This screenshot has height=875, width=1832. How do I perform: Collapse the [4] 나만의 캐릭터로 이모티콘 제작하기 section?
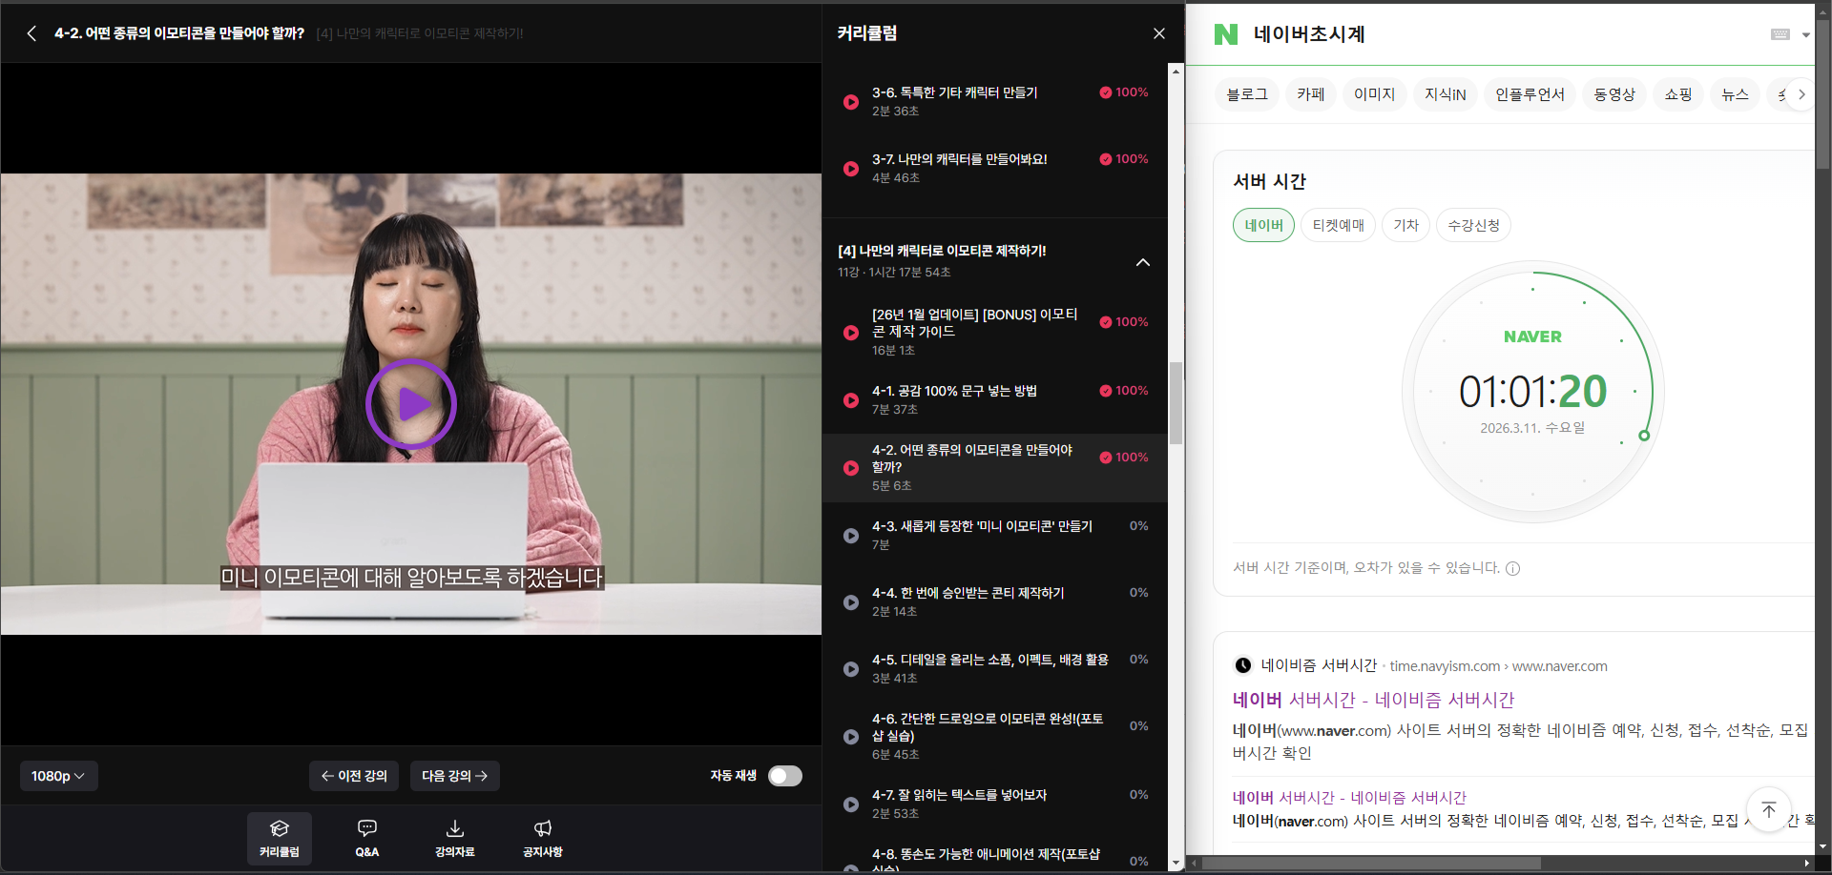pos(1143,262)
